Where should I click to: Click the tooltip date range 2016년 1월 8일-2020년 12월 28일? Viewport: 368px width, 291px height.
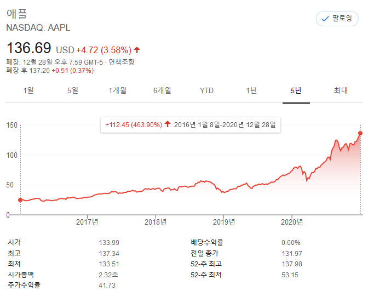[x=225, y=124]
